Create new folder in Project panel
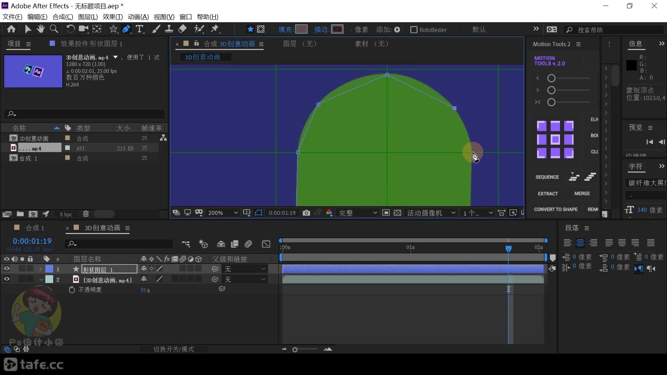Screen dimensions: 667x375 point(20,214)
